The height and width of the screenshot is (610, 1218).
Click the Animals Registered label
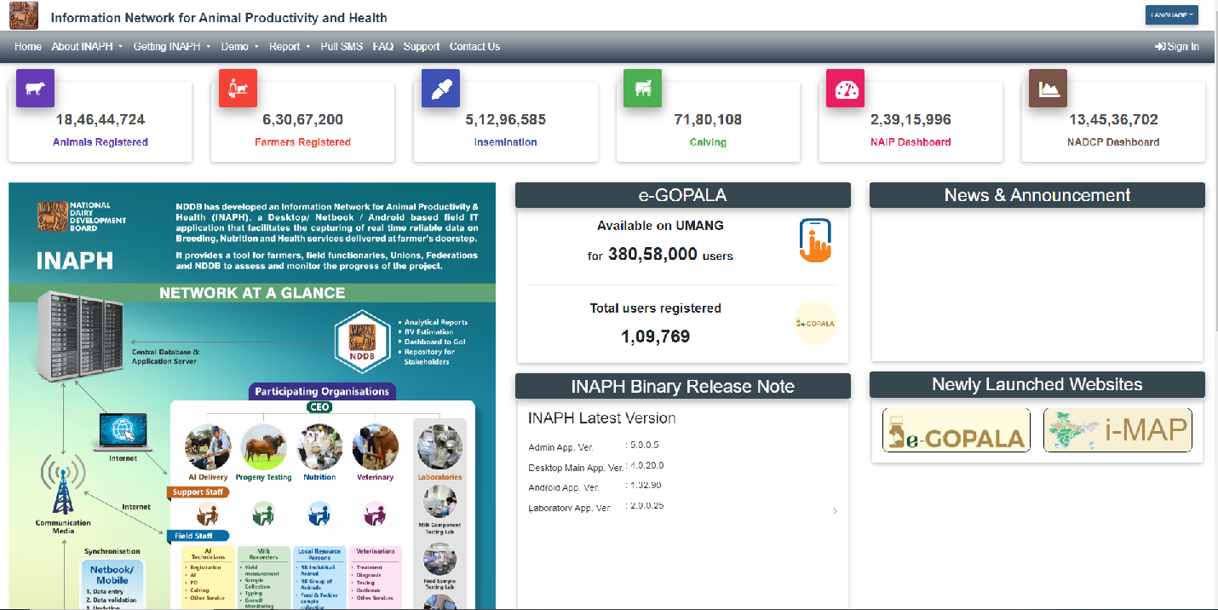coord(101,142)
